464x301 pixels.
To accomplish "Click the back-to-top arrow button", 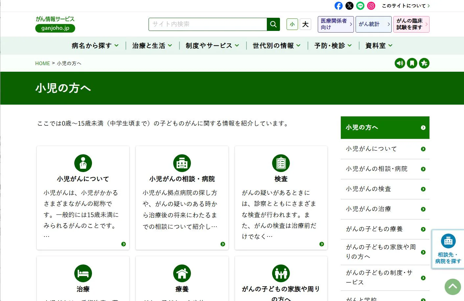I will 453,287.
